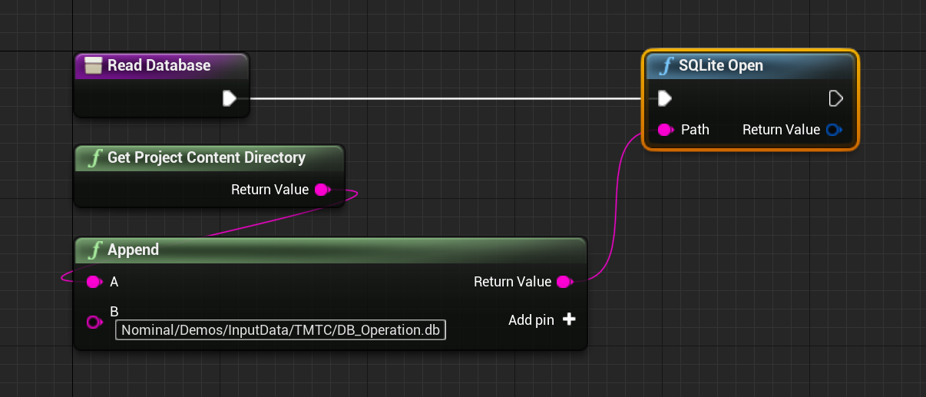Screen dimensions: 926x397
Task: Click Get Project Content Directory return pin
Action: pos(322,190)
